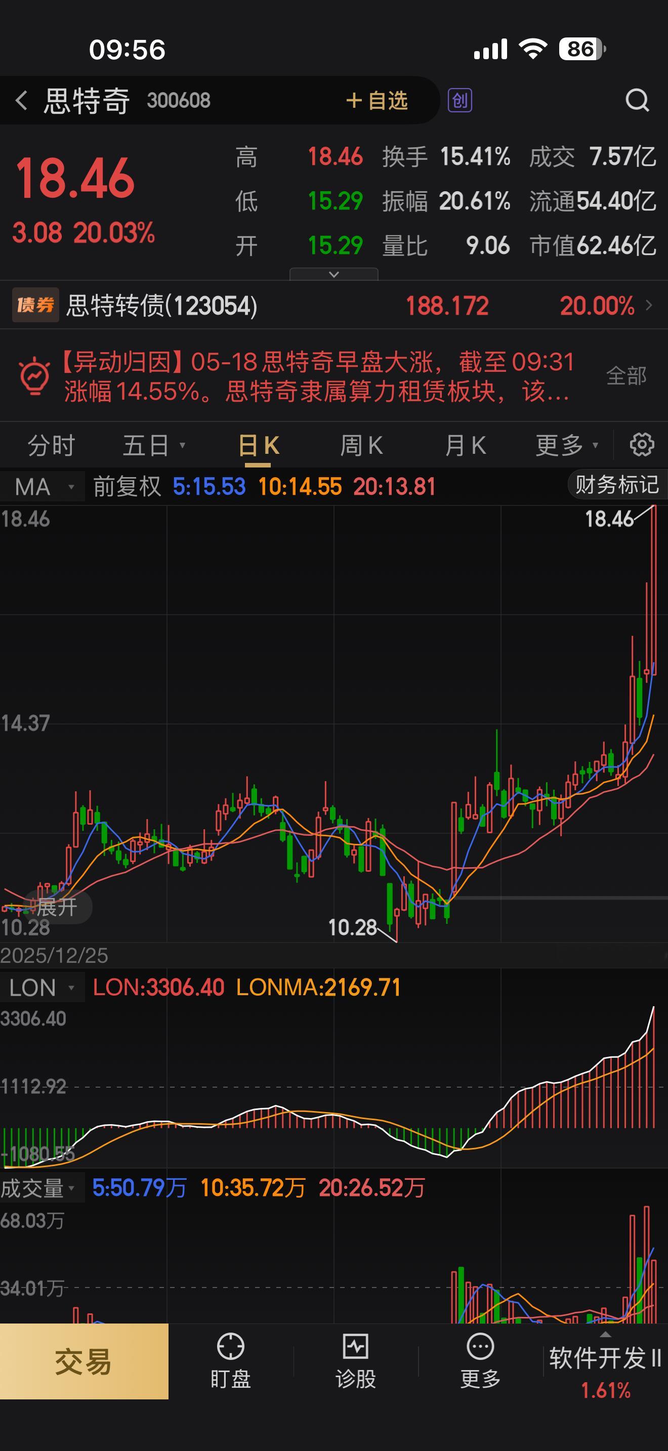Select the 五日 five-day tab
The height and width of the screenshot is (1451, 668).
[x=153, y=446]
